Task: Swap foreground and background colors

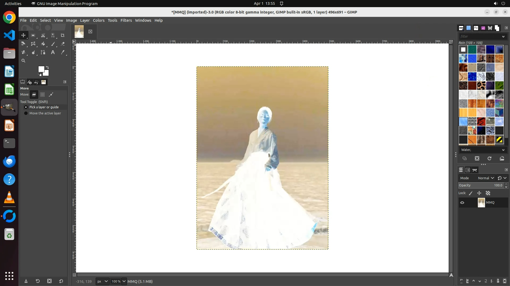Action: (x=47, y=67)
